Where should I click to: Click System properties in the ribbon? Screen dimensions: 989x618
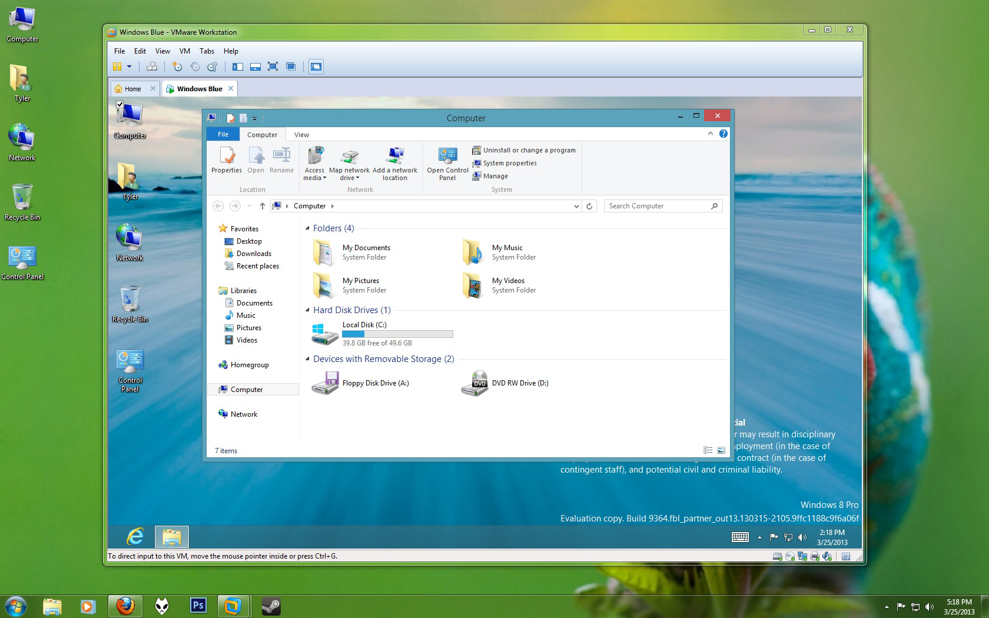tap(509, 163)
